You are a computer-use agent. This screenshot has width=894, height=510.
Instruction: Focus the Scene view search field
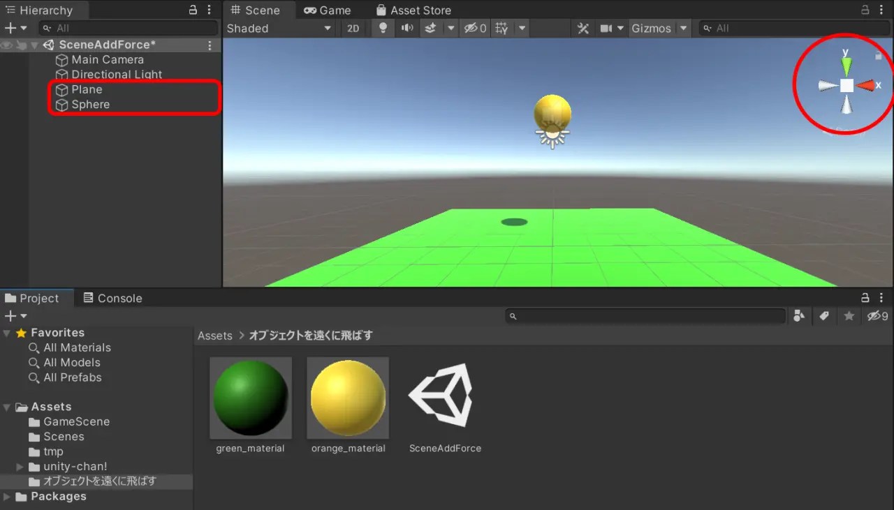793,28
